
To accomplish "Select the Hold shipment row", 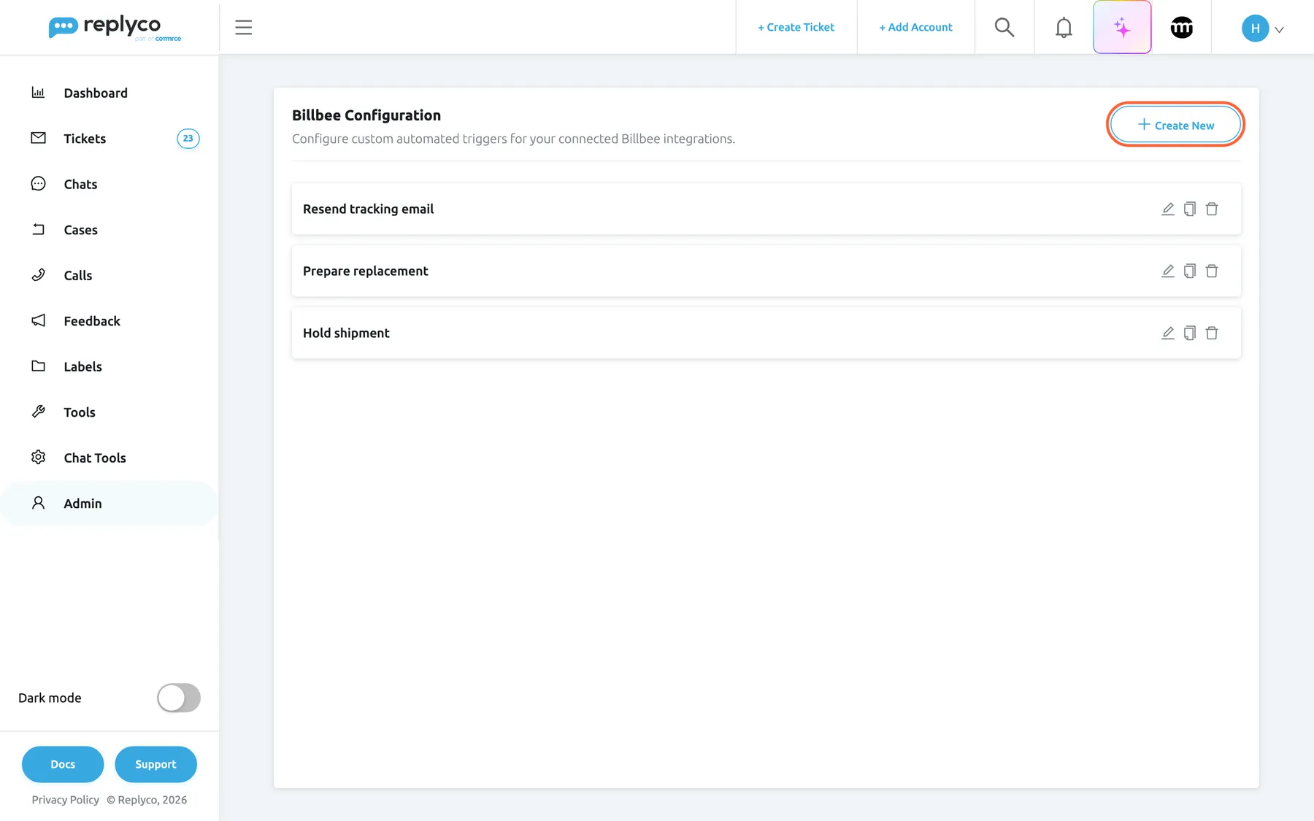I will [x=766, y=333].
